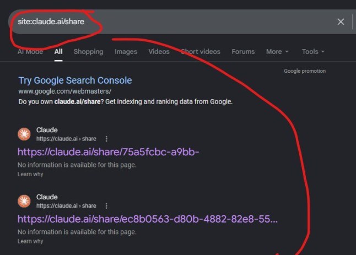Click claude.ai › share breadcrumb of ec8b0563 result
The width and height of the screenshot is (356, 255).
coord(66,206)
